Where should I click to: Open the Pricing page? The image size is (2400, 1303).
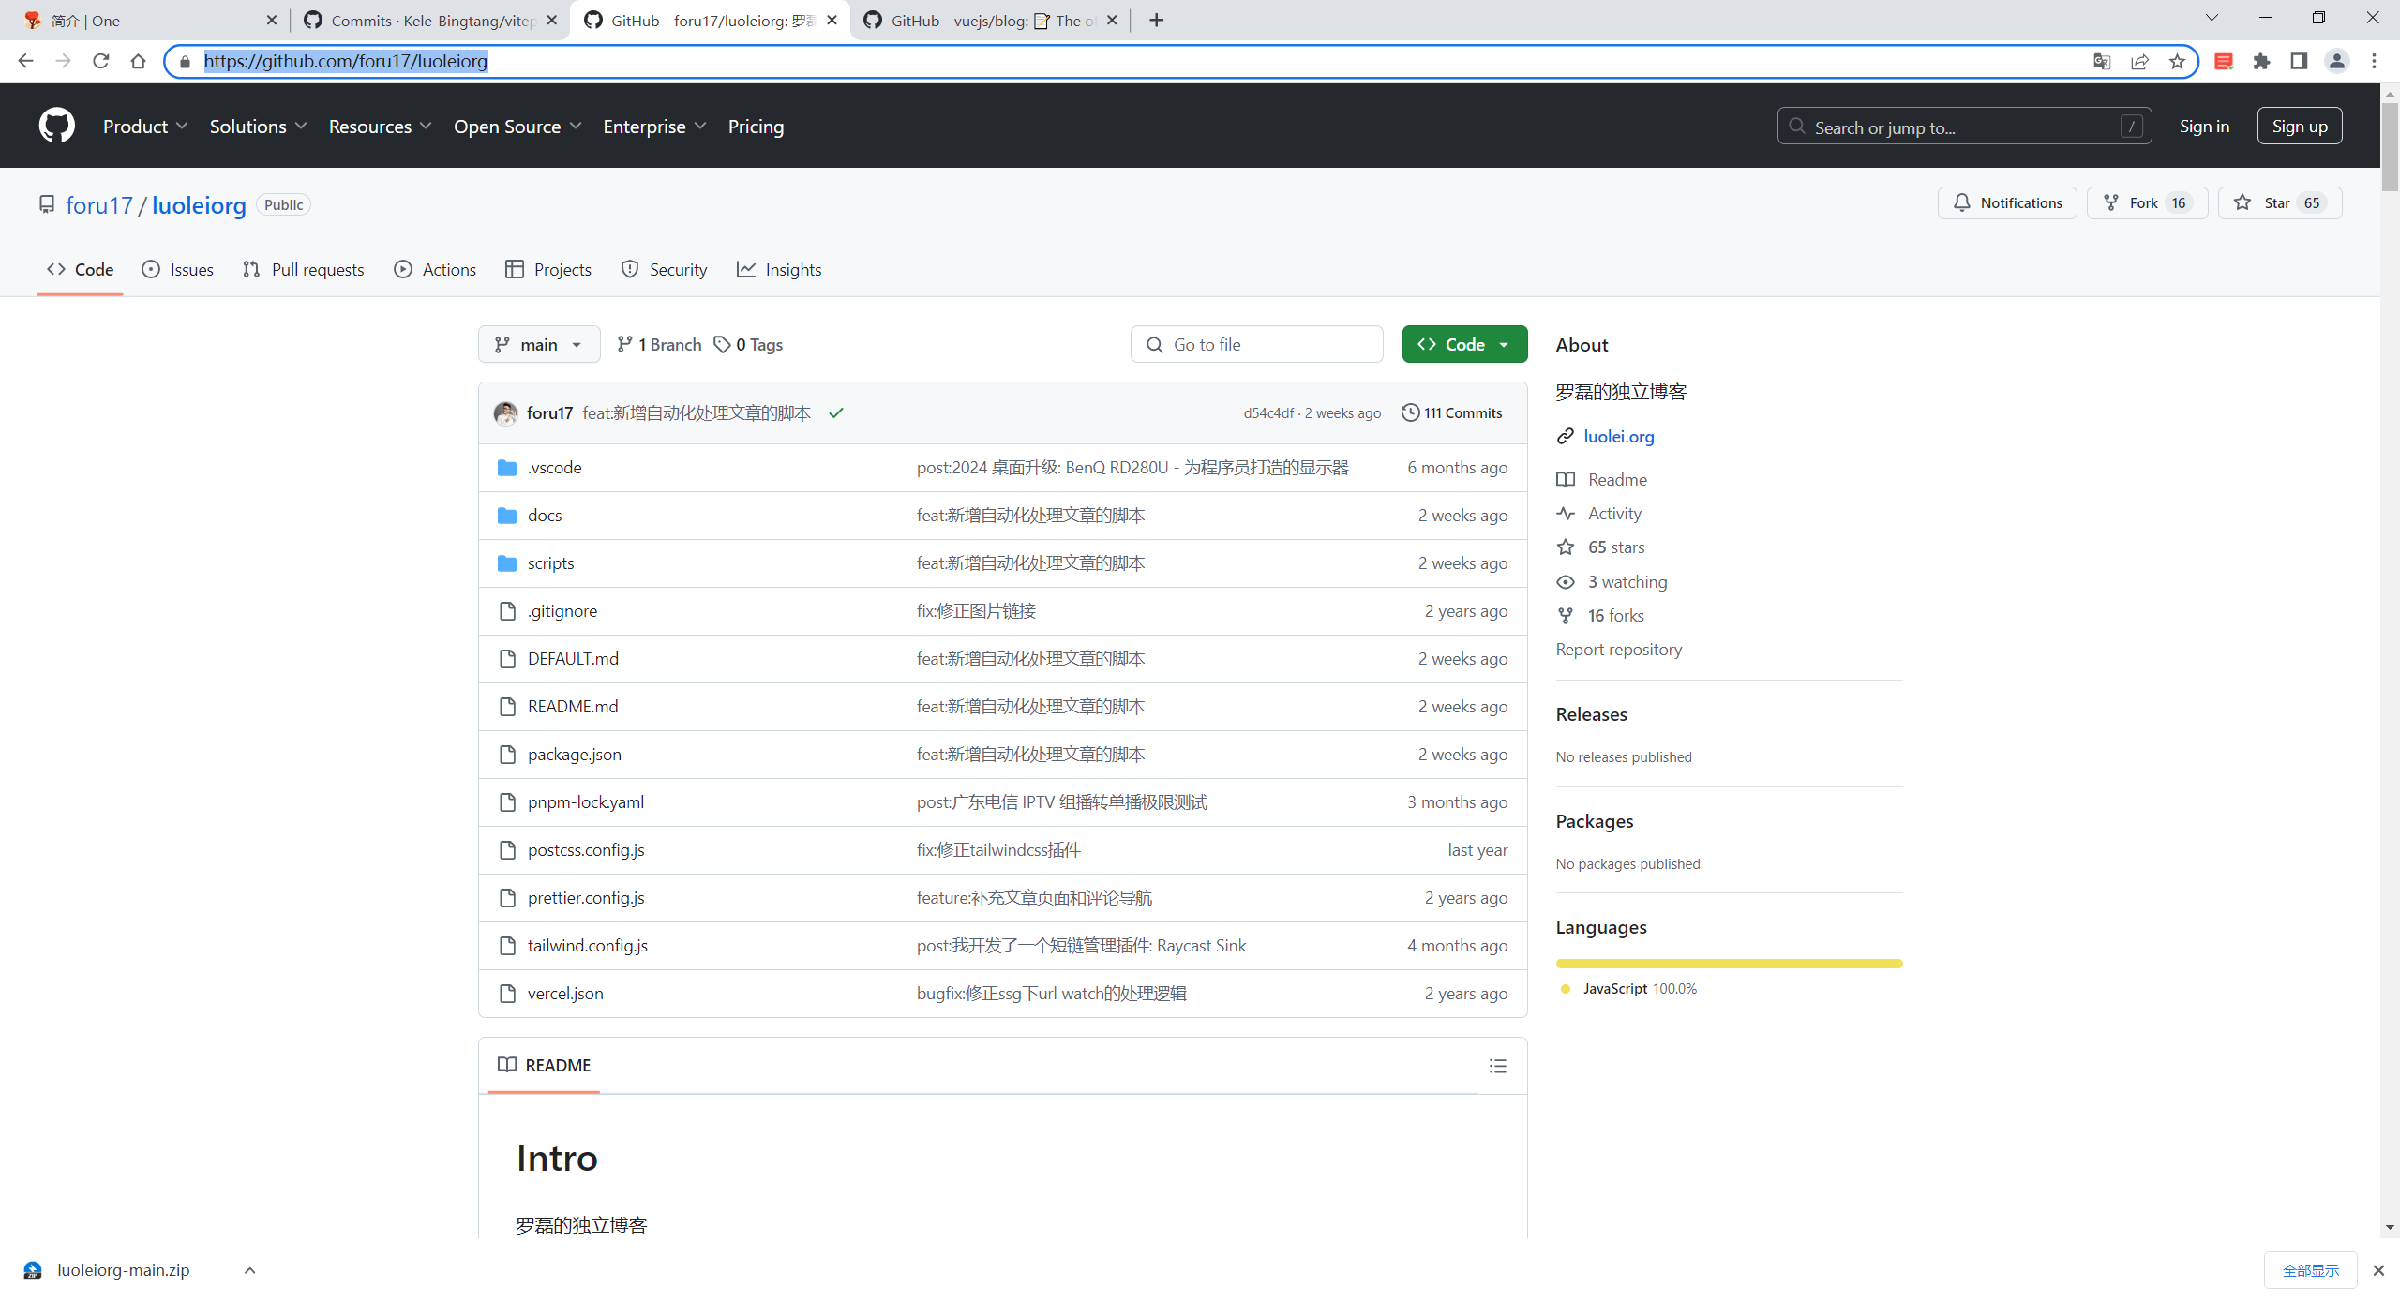(x=756, y=126)
